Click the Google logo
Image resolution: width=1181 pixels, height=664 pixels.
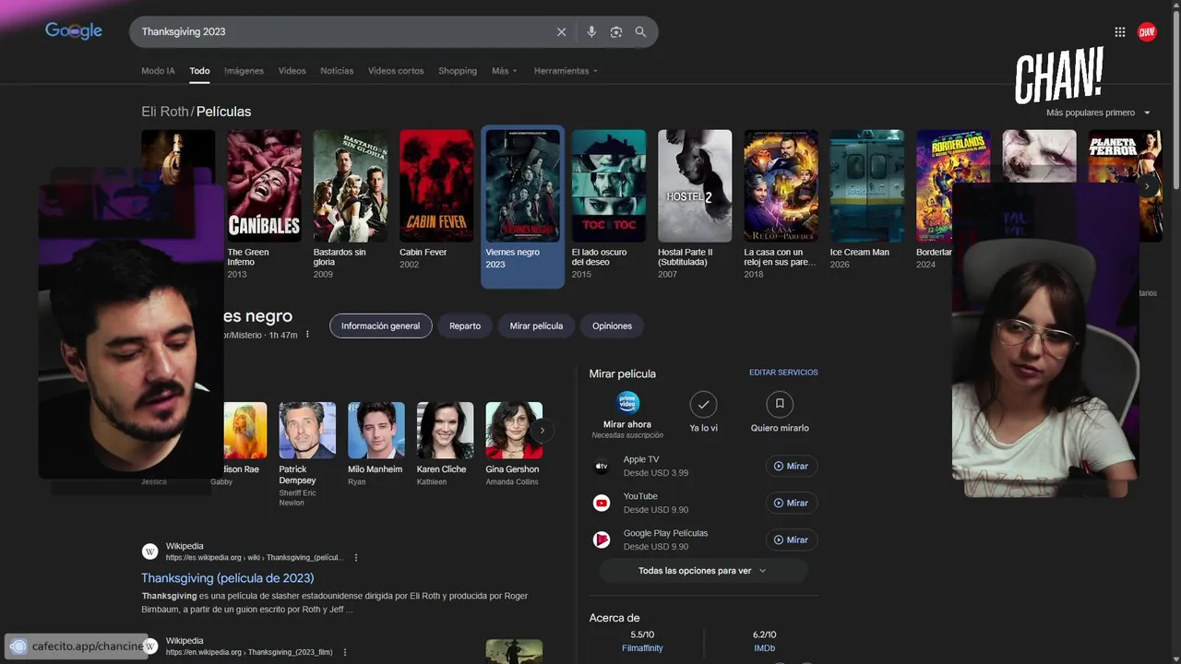[x=74, y=31]
